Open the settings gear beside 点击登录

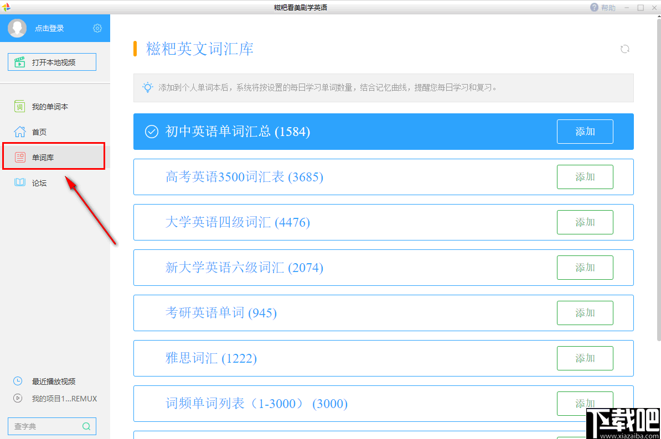pyautogui.click(x=97, y=28)
